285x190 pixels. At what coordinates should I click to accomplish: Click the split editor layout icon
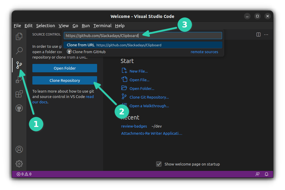point(258,35)
